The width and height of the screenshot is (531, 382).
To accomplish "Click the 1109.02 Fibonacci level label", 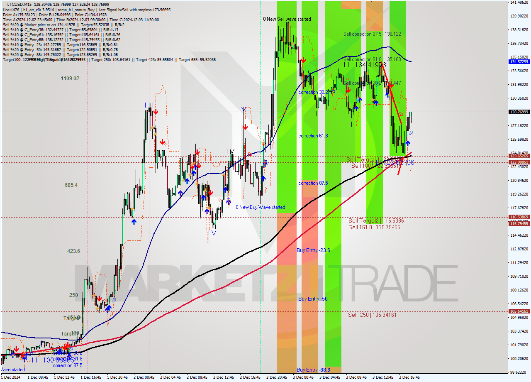I will (70, 78).
